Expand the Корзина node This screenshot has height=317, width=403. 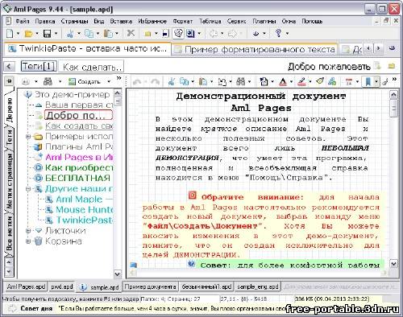[x=28, y=241]
